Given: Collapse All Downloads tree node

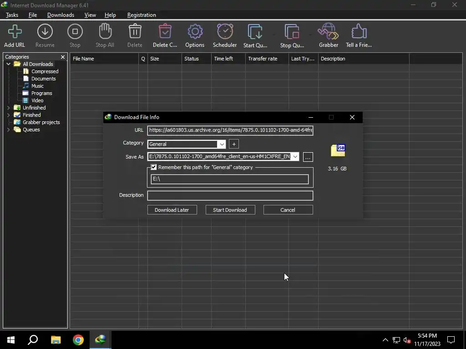Looking at the screenshot, I should (x=8, y=64).
